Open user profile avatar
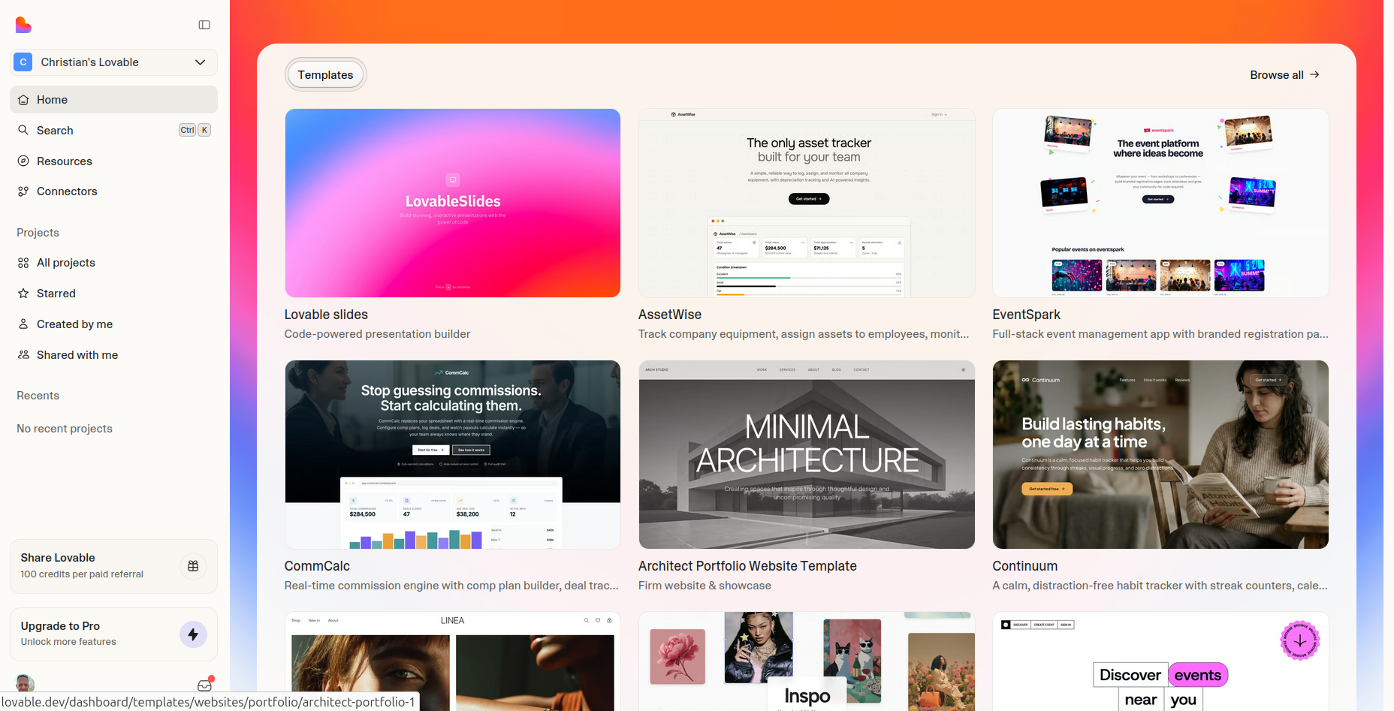Image resolution: width=1394 pixels, height=711 pixels. pyautogui.click(x=25, y=684)
